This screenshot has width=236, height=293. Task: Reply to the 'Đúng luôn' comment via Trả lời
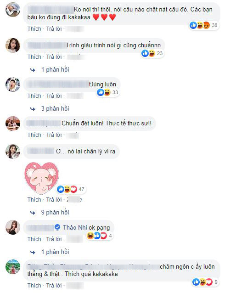click(54, 96)
